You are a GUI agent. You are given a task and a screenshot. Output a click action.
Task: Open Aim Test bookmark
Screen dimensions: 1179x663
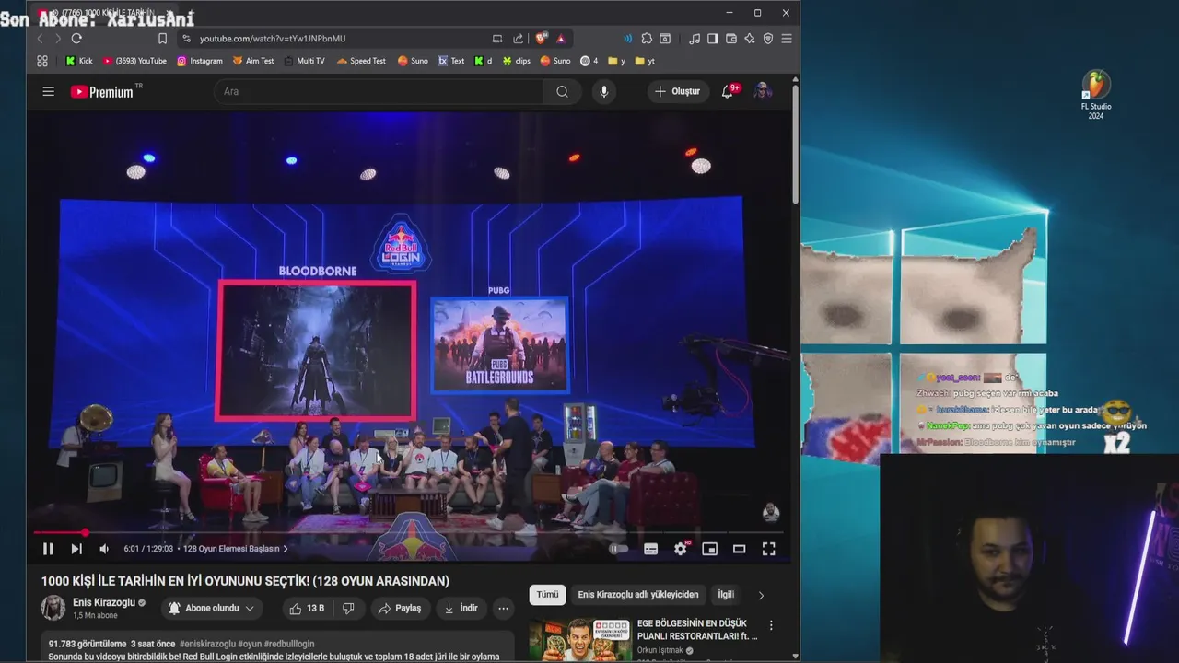[x=253, y=61]
